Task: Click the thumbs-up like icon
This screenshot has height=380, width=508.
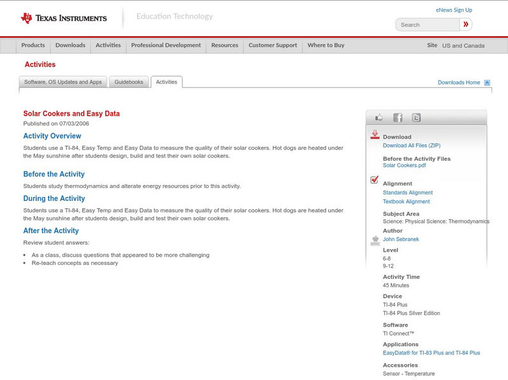Action: [x=378, y=117]
